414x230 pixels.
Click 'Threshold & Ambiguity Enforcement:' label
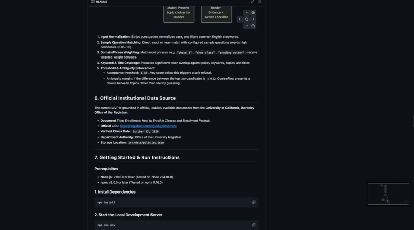click(128, 68)
